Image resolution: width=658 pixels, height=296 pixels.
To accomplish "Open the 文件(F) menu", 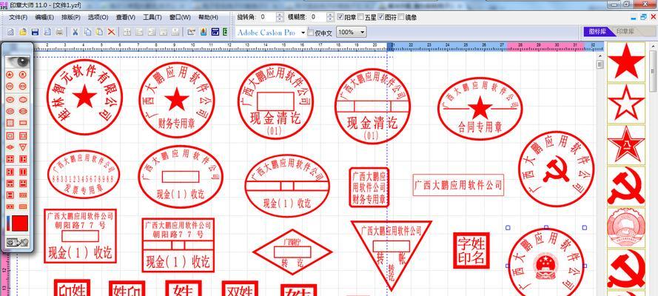I will (x=19, y=17).
